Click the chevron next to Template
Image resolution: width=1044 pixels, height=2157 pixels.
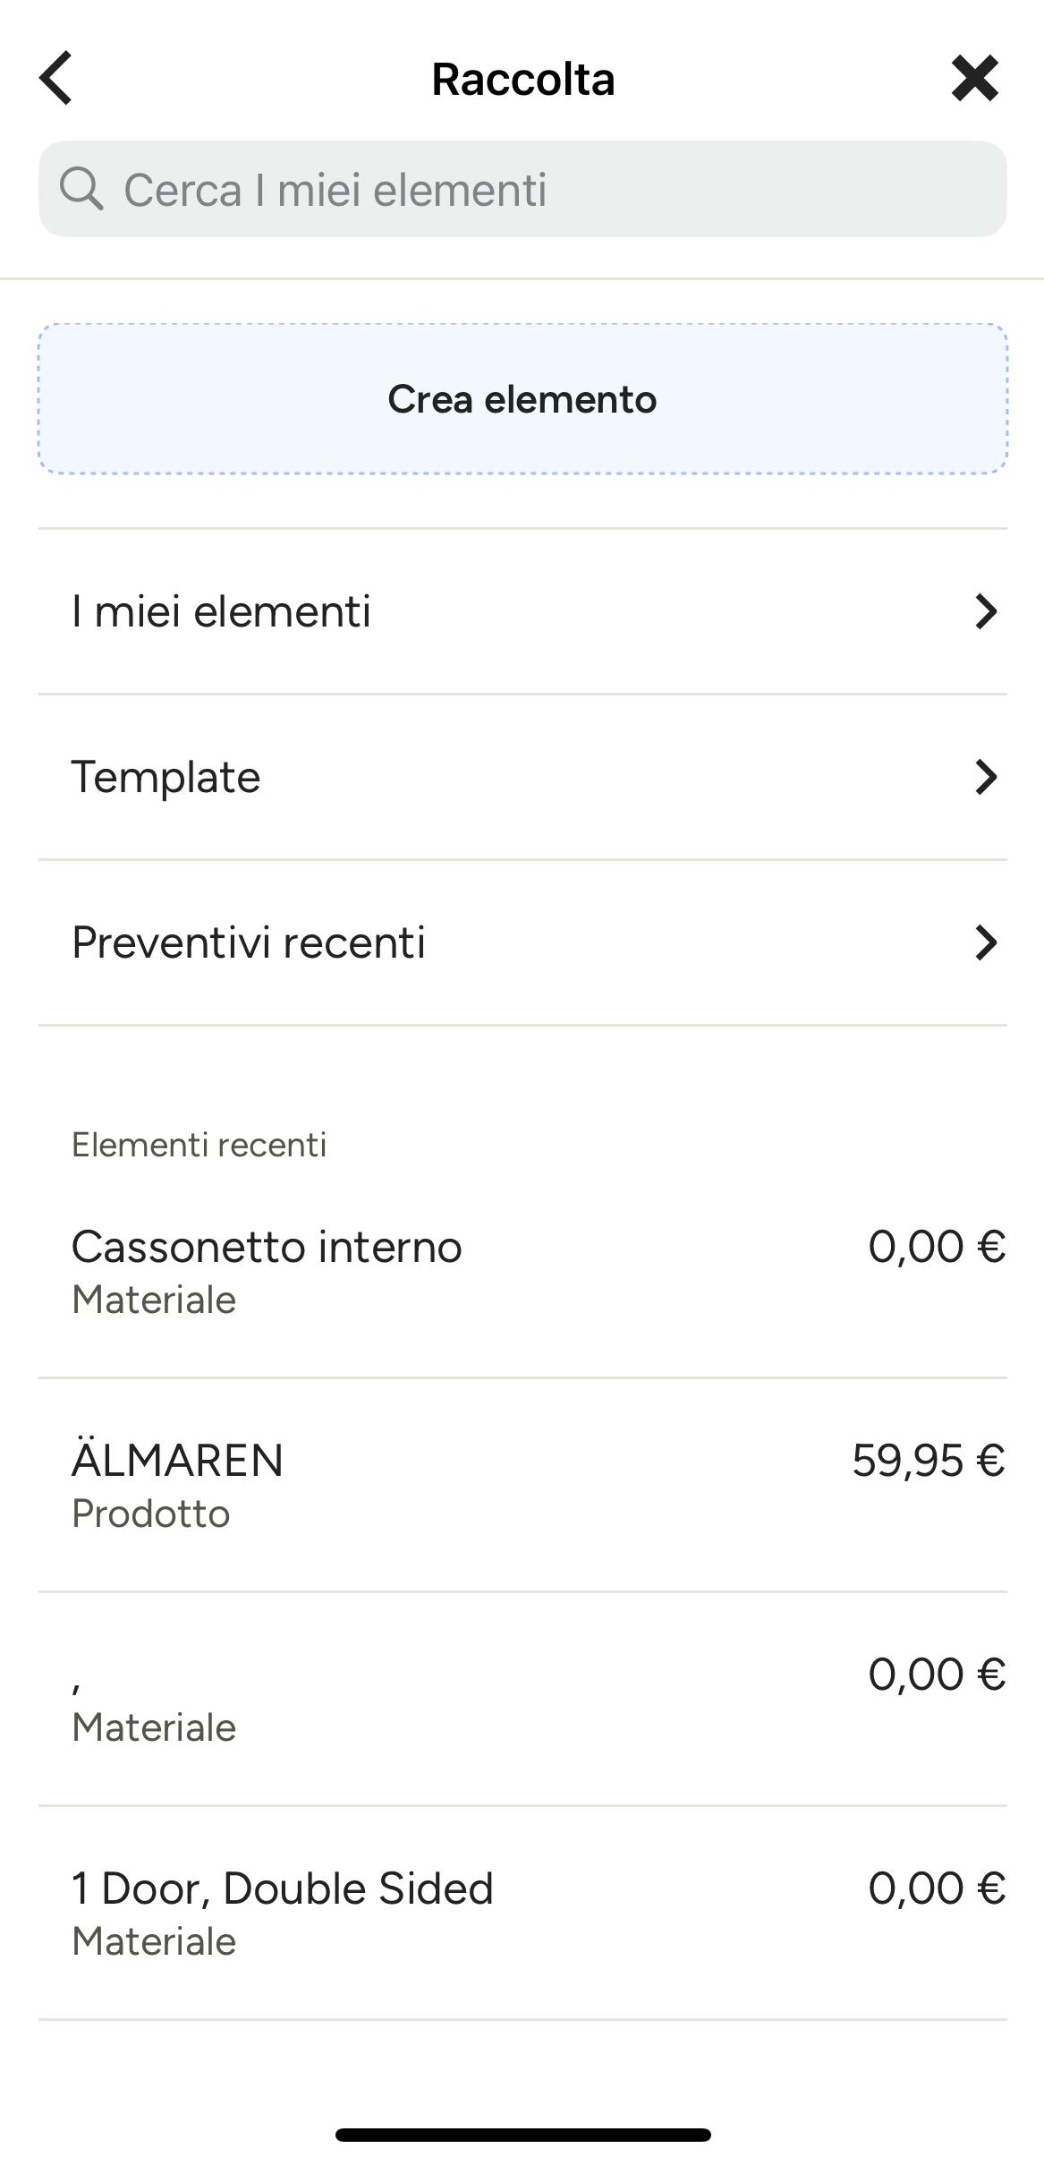coord(985,777)
